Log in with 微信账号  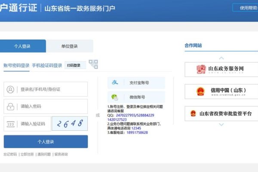click(x=136, y=97)
